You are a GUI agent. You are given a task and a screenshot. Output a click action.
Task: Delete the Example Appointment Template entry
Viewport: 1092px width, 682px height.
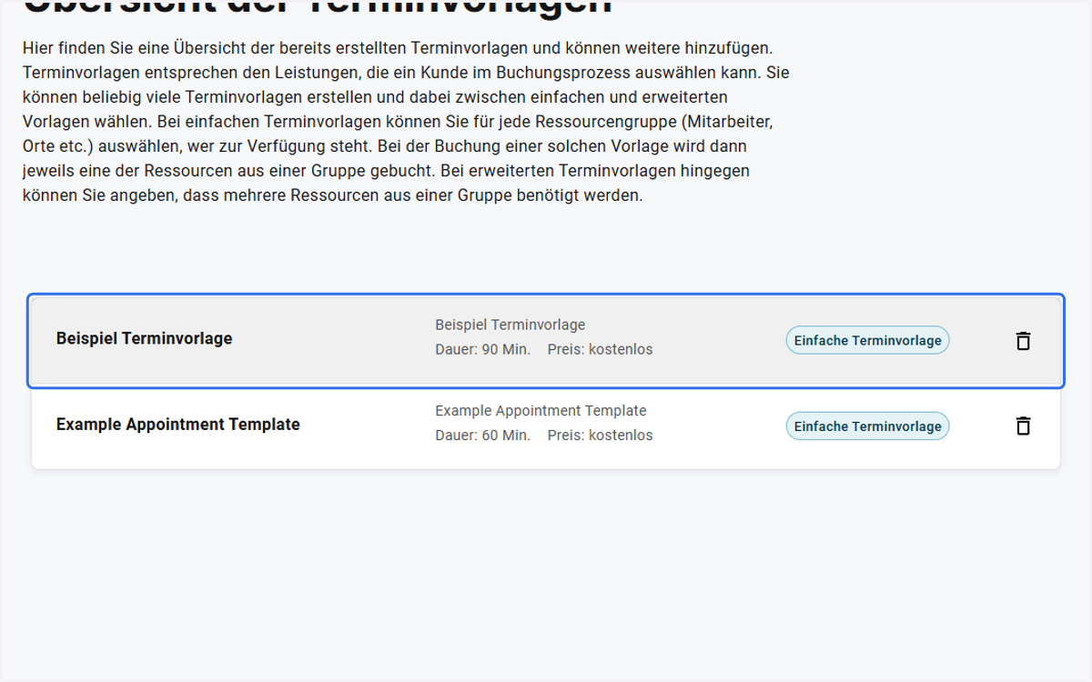(x=1023, y=426)
